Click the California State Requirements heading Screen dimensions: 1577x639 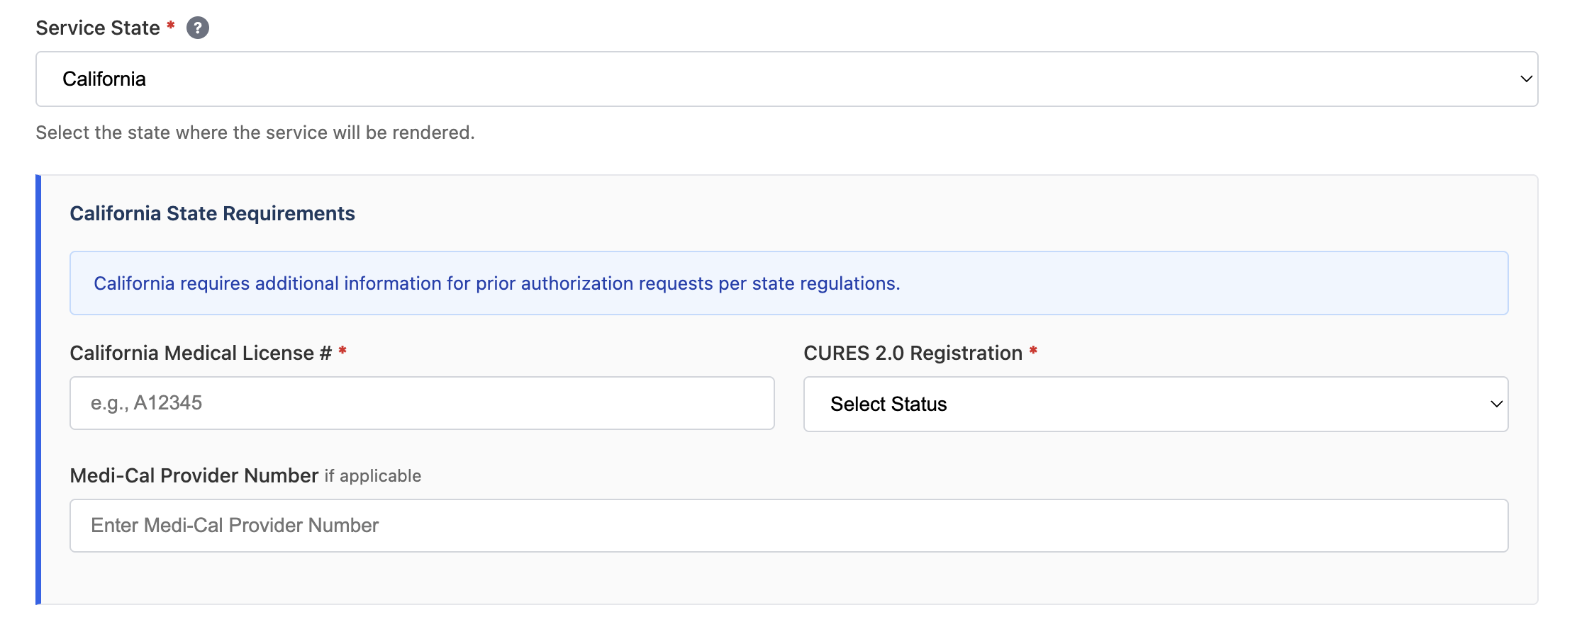[x=212, y=213]
